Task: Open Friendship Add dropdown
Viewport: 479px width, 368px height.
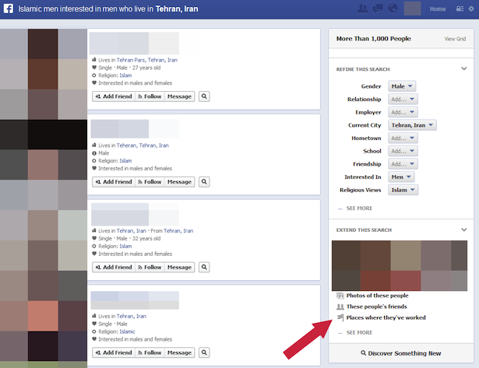Action: (403, 164)
